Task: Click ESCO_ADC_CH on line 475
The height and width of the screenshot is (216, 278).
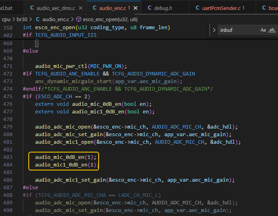Action: tap(55, 97)
